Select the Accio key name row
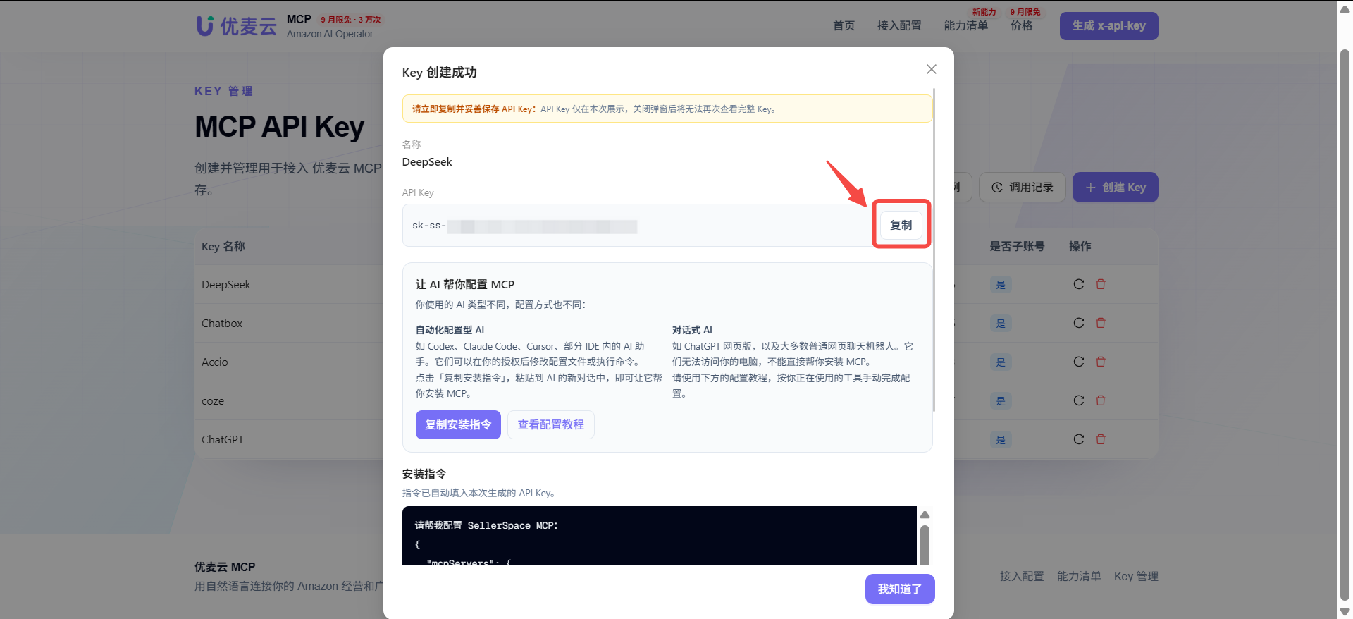 [215, 362]
